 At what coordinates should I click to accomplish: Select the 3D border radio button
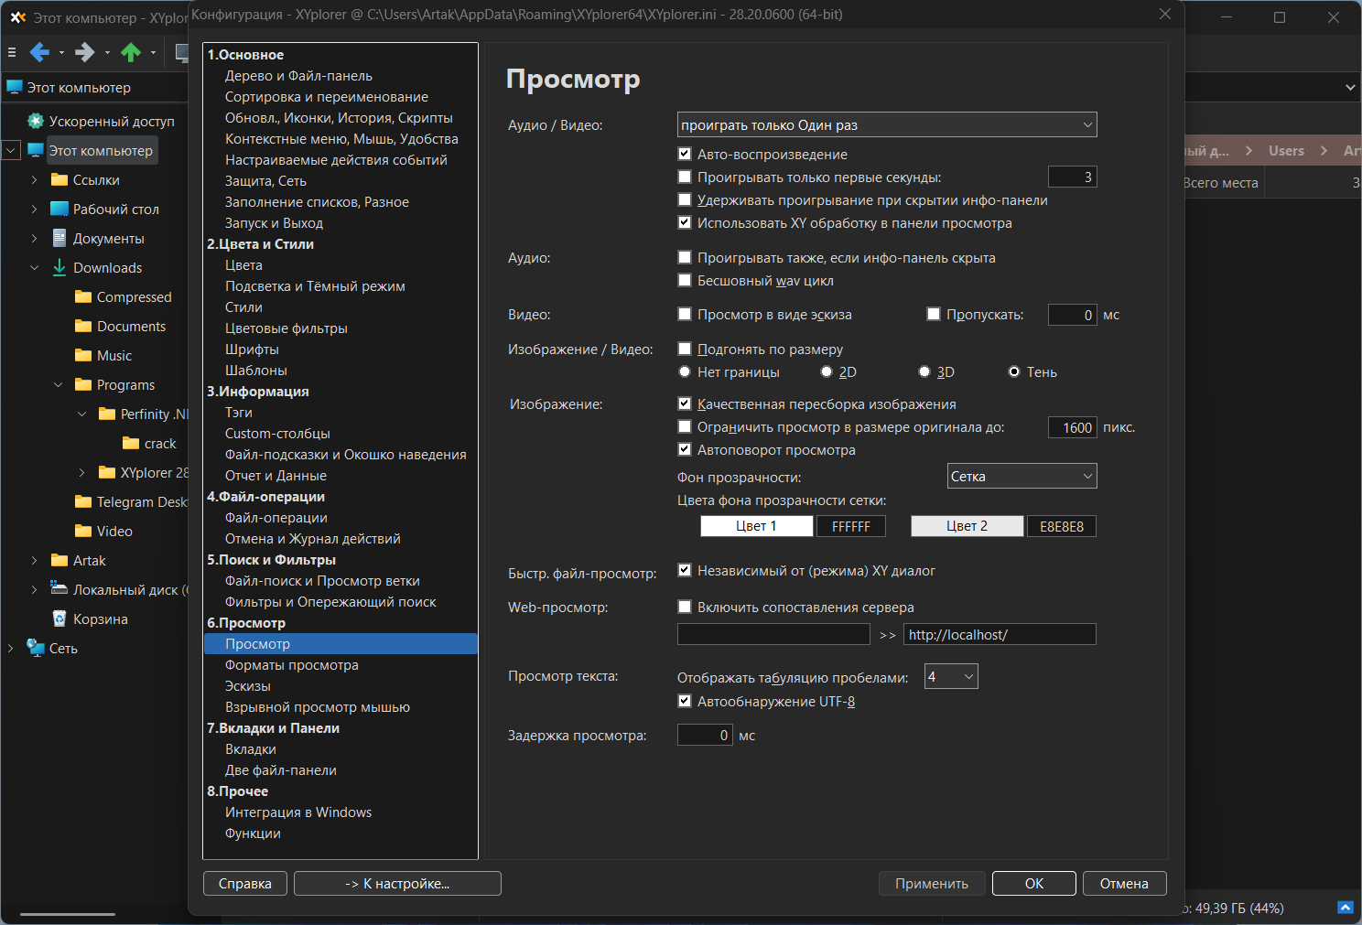[x=924, y=371]
